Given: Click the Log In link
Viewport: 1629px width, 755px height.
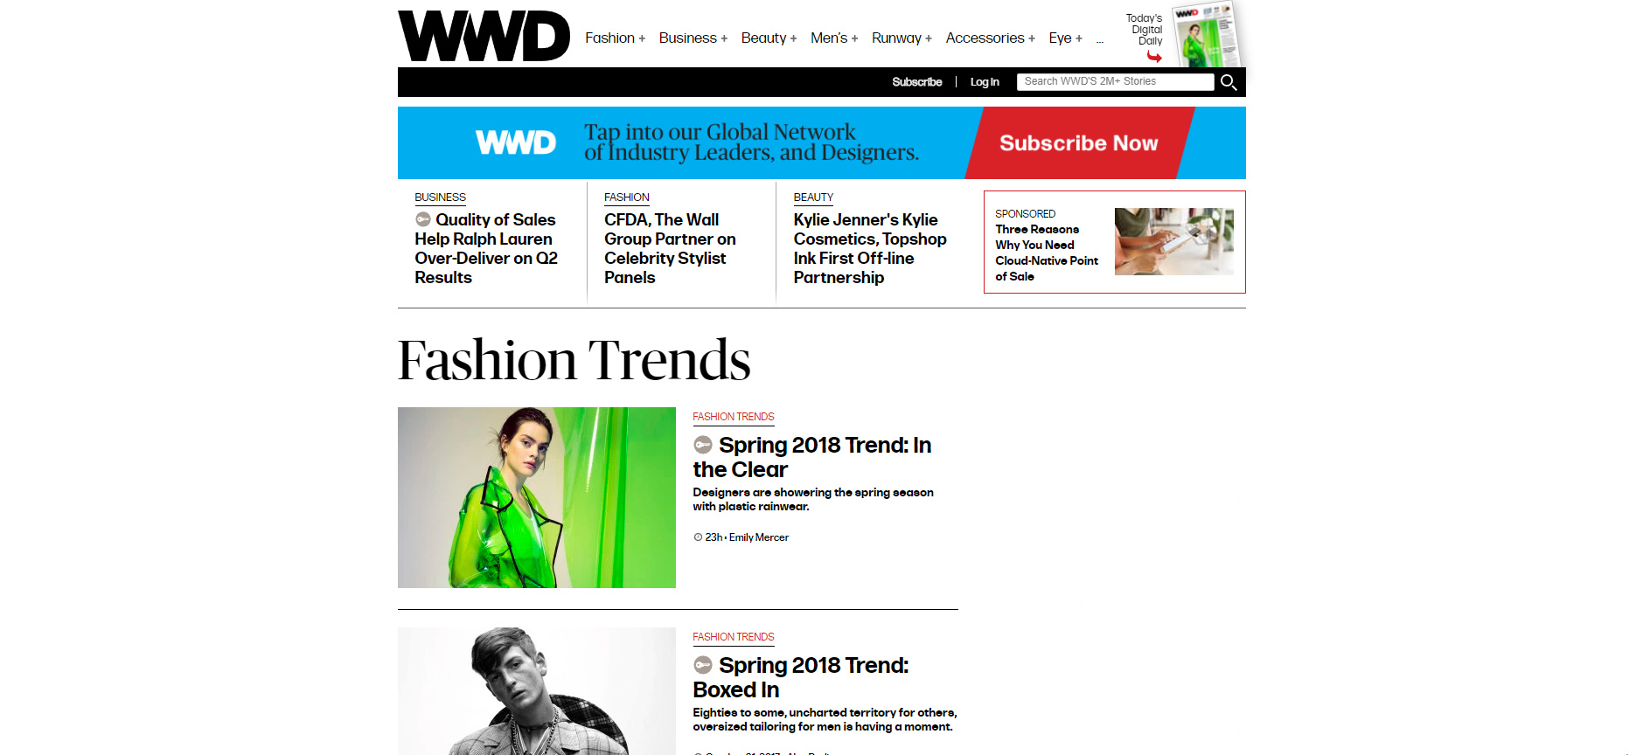Looking at the screenshot, I should (x=985, y=82).
